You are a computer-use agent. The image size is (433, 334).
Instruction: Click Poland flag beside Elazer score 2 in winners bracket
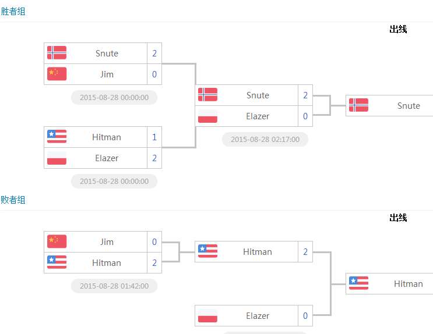(x=57, y=158)
